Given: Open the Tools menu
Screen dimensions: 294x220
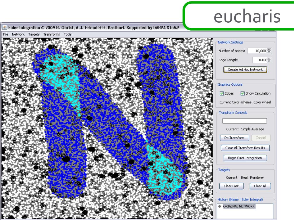Looking at the screenshot, I should 67,34.
